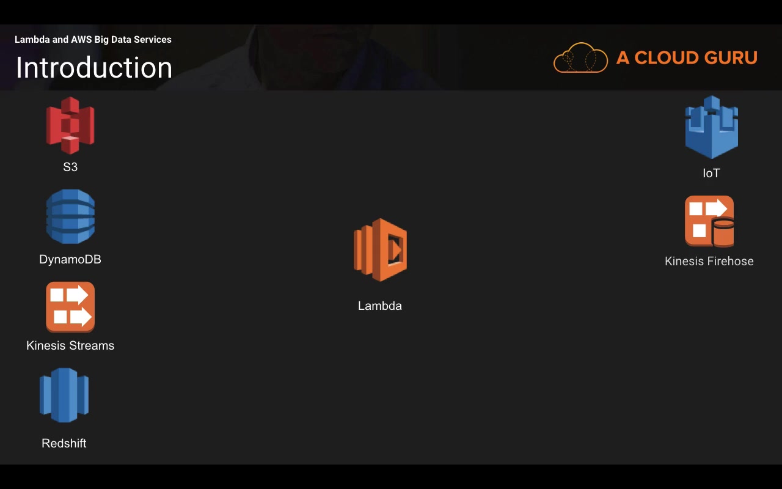Click the "Lambda" label text
Screen dimensions: 782x489
click(x=380, y=306)
